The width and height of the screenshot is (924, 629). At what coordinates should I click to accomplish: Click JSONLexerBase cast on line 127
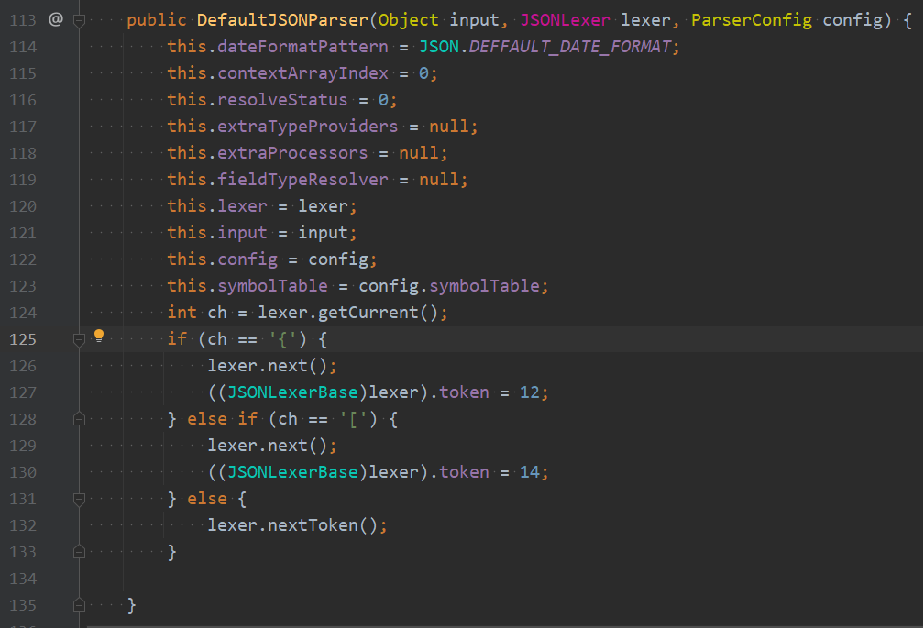point(292,392)
